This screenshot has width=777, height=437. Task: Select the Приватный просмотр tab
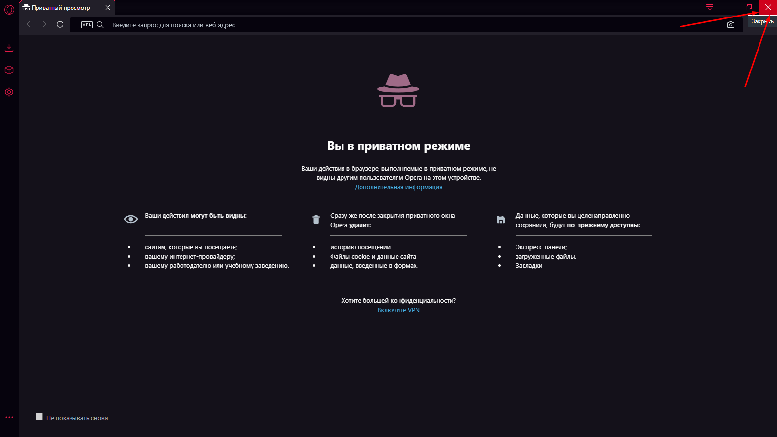pyautogui.click(x=67, y=8)
